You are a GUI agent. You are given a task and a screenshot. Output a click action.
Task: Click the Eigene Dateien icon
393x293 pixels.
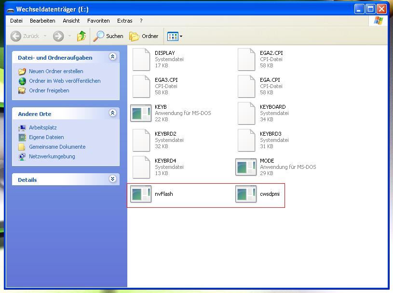click(x=22, y=137)
